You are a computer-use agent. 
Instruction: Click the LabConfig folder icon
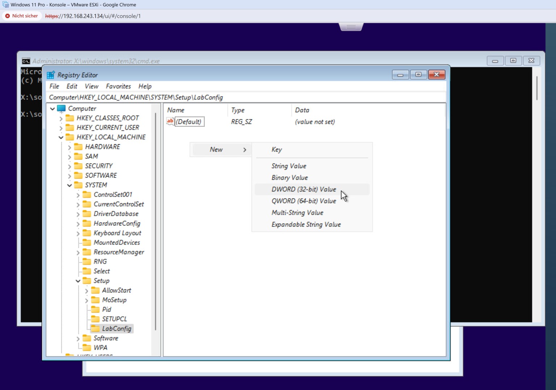coord(95,329)
